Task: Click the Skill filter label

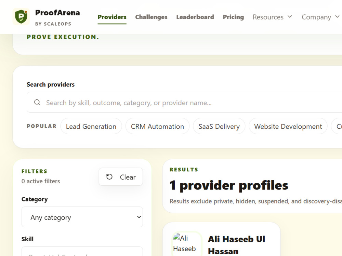Action: coord(27,239)
